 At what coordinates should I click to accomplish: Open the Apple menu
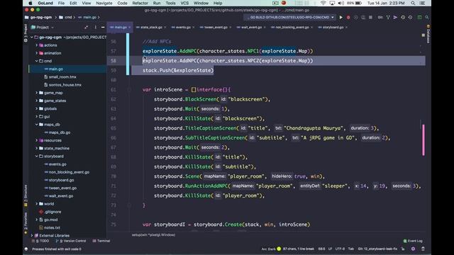tap(31, 3)
